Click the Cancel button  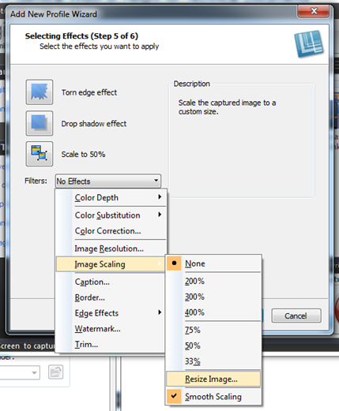pyautogui.click(x=296, y=316)
